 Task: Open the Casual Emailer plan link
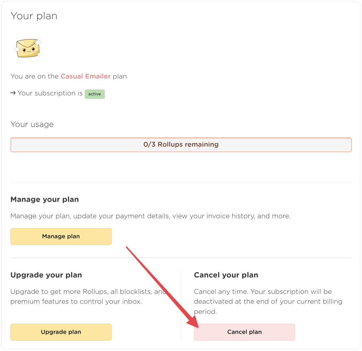point(86,76)
